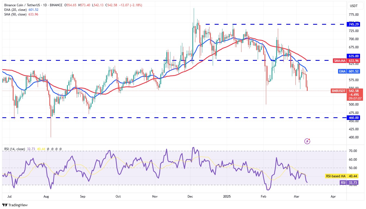366x209 pixels.
Task: Click the purple lightning bolt icon
Action: click(x=307, y=141)
